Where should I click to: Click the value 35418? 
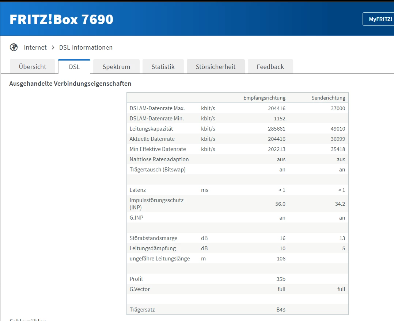click(338, 149)
